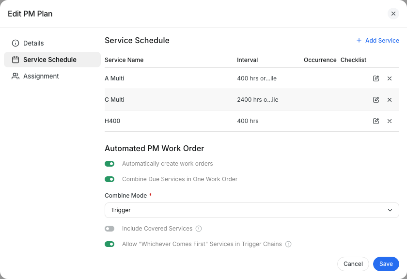Image resolution: width=407 pixels, height=279 pixels.
Task: Edit the A Multi service
Action: pos(376,78)
